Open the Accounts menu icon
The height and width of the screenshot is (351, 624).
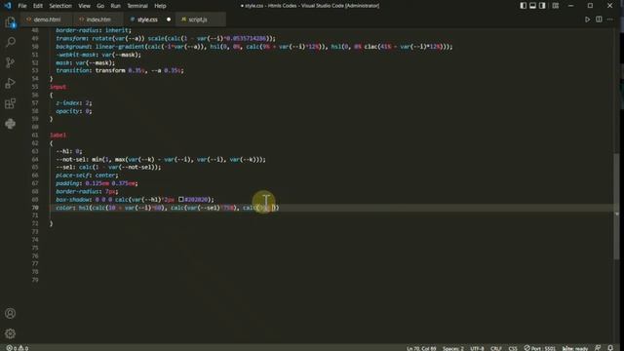[11, 313]
